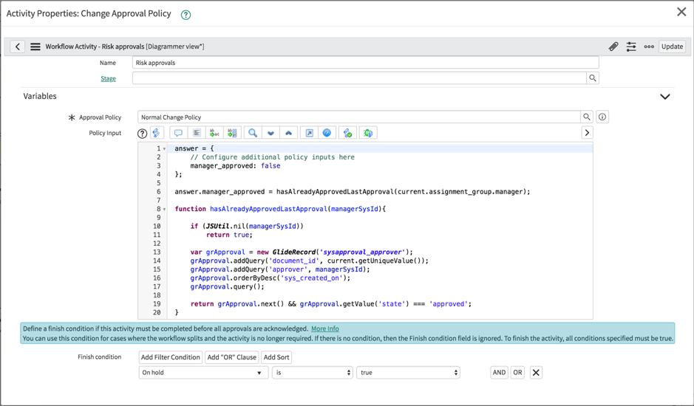Click the syntax check script icon
Viewport: 694px width, 406px height.
[x=347, y=133]
